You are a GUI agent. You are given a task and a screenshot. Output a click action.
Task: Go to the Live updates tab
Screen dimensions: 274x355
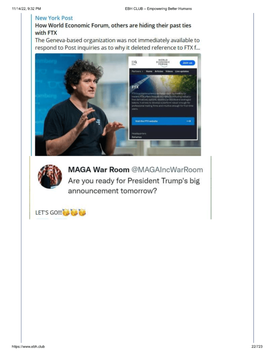click(x=182, y=71)
